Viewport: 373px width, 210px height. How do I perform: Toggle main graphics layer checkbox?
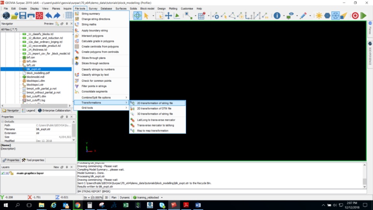point(3,173)
